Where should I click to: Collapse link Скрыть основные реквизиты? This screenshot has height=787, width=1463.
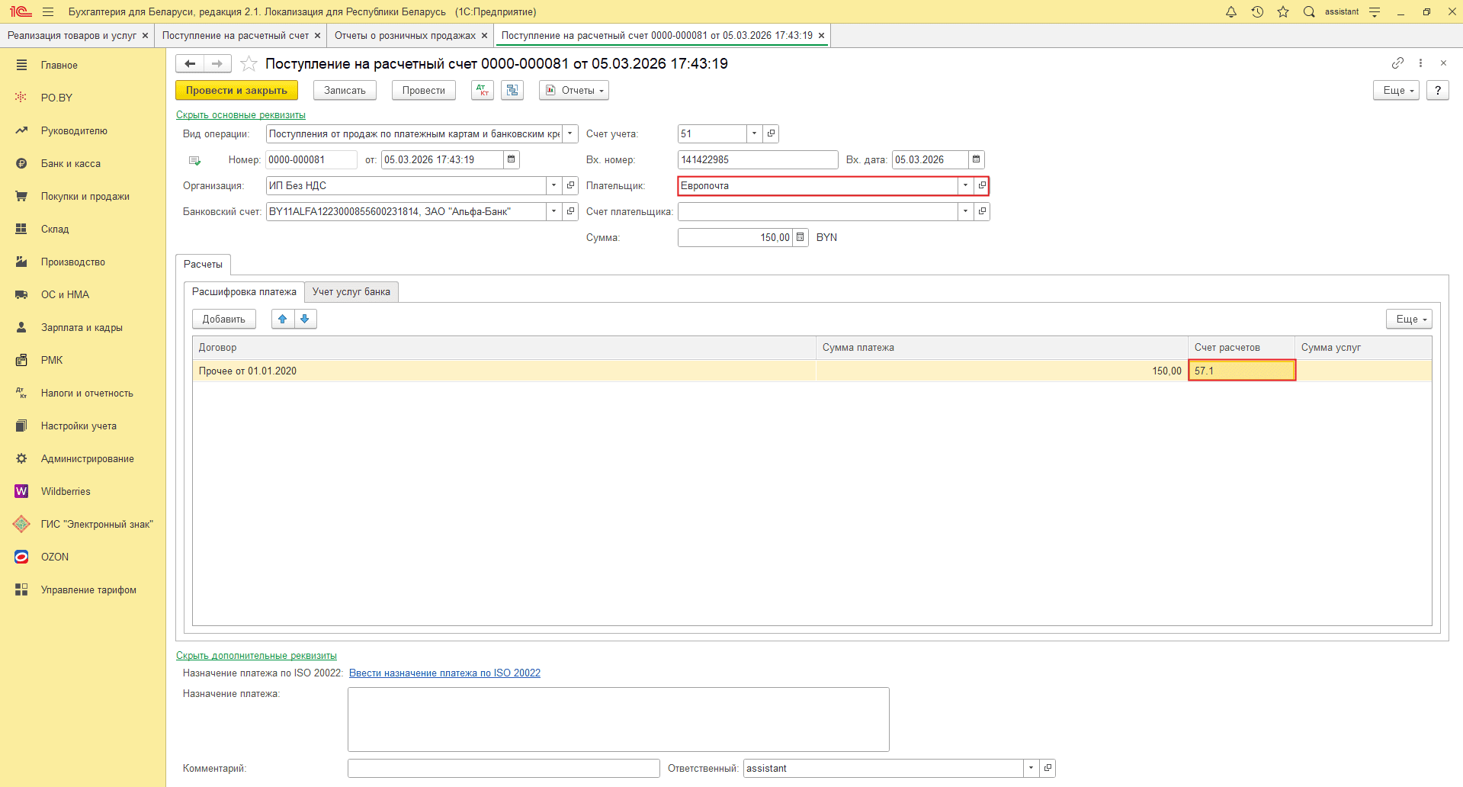click(x=241, y=115)
